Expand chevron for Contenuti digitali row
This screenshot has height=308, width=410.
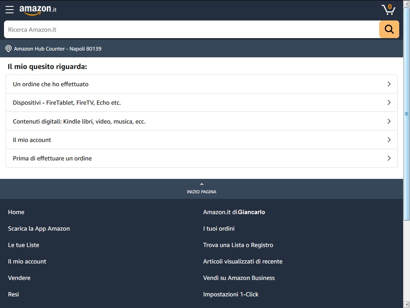click(x=389, y=121)
